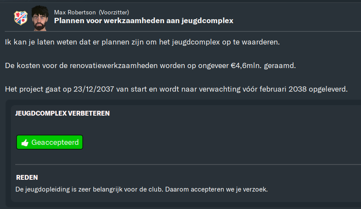Image resolution: width=361 pixels, height=209 pixels.
Task: Open Max Robertson's face portrait
Action: (40, 18)
